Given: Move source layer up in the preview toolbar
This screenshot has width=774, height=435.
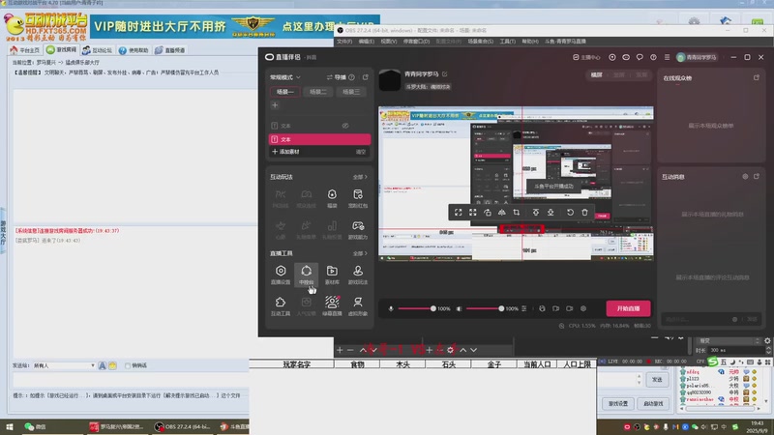Looking at the screenshot, I should coord(536,212).
